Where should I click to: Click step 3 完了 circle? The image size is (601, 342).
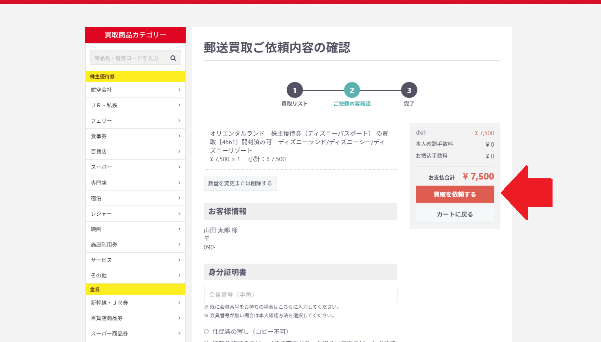click(409, 90)
